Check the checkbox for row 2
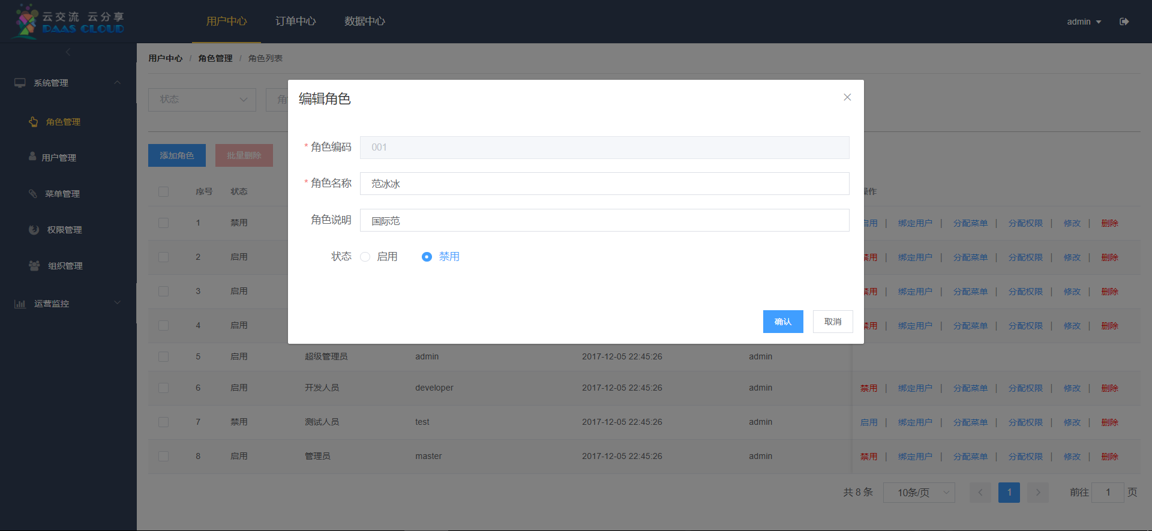This screenshot has width=1152, height=531. point(163,257)
